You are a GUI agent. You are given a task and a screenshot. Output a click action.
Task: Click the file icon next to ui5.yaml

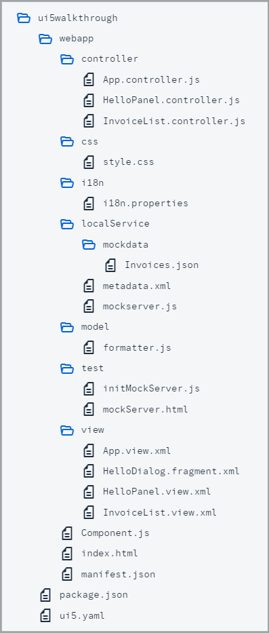click(x=45, y=615)
